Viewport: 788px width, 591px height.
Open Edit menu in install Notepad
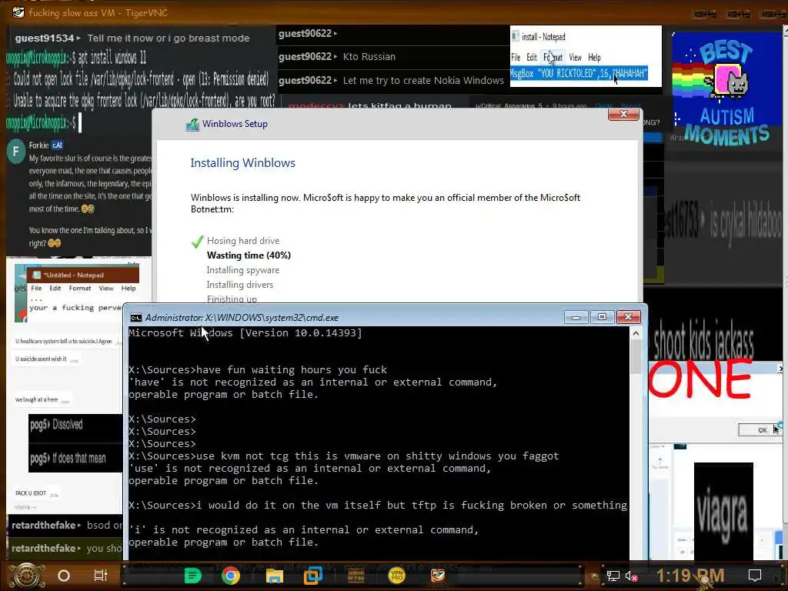pos(532,57)
